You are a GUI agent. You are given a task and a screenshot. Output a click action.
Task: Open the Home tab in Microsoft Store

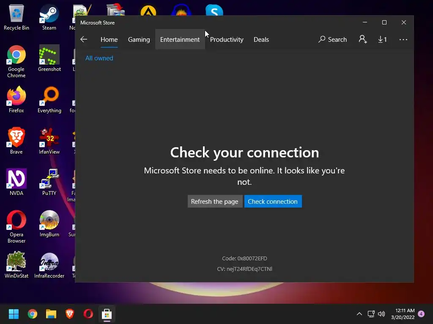109,39
